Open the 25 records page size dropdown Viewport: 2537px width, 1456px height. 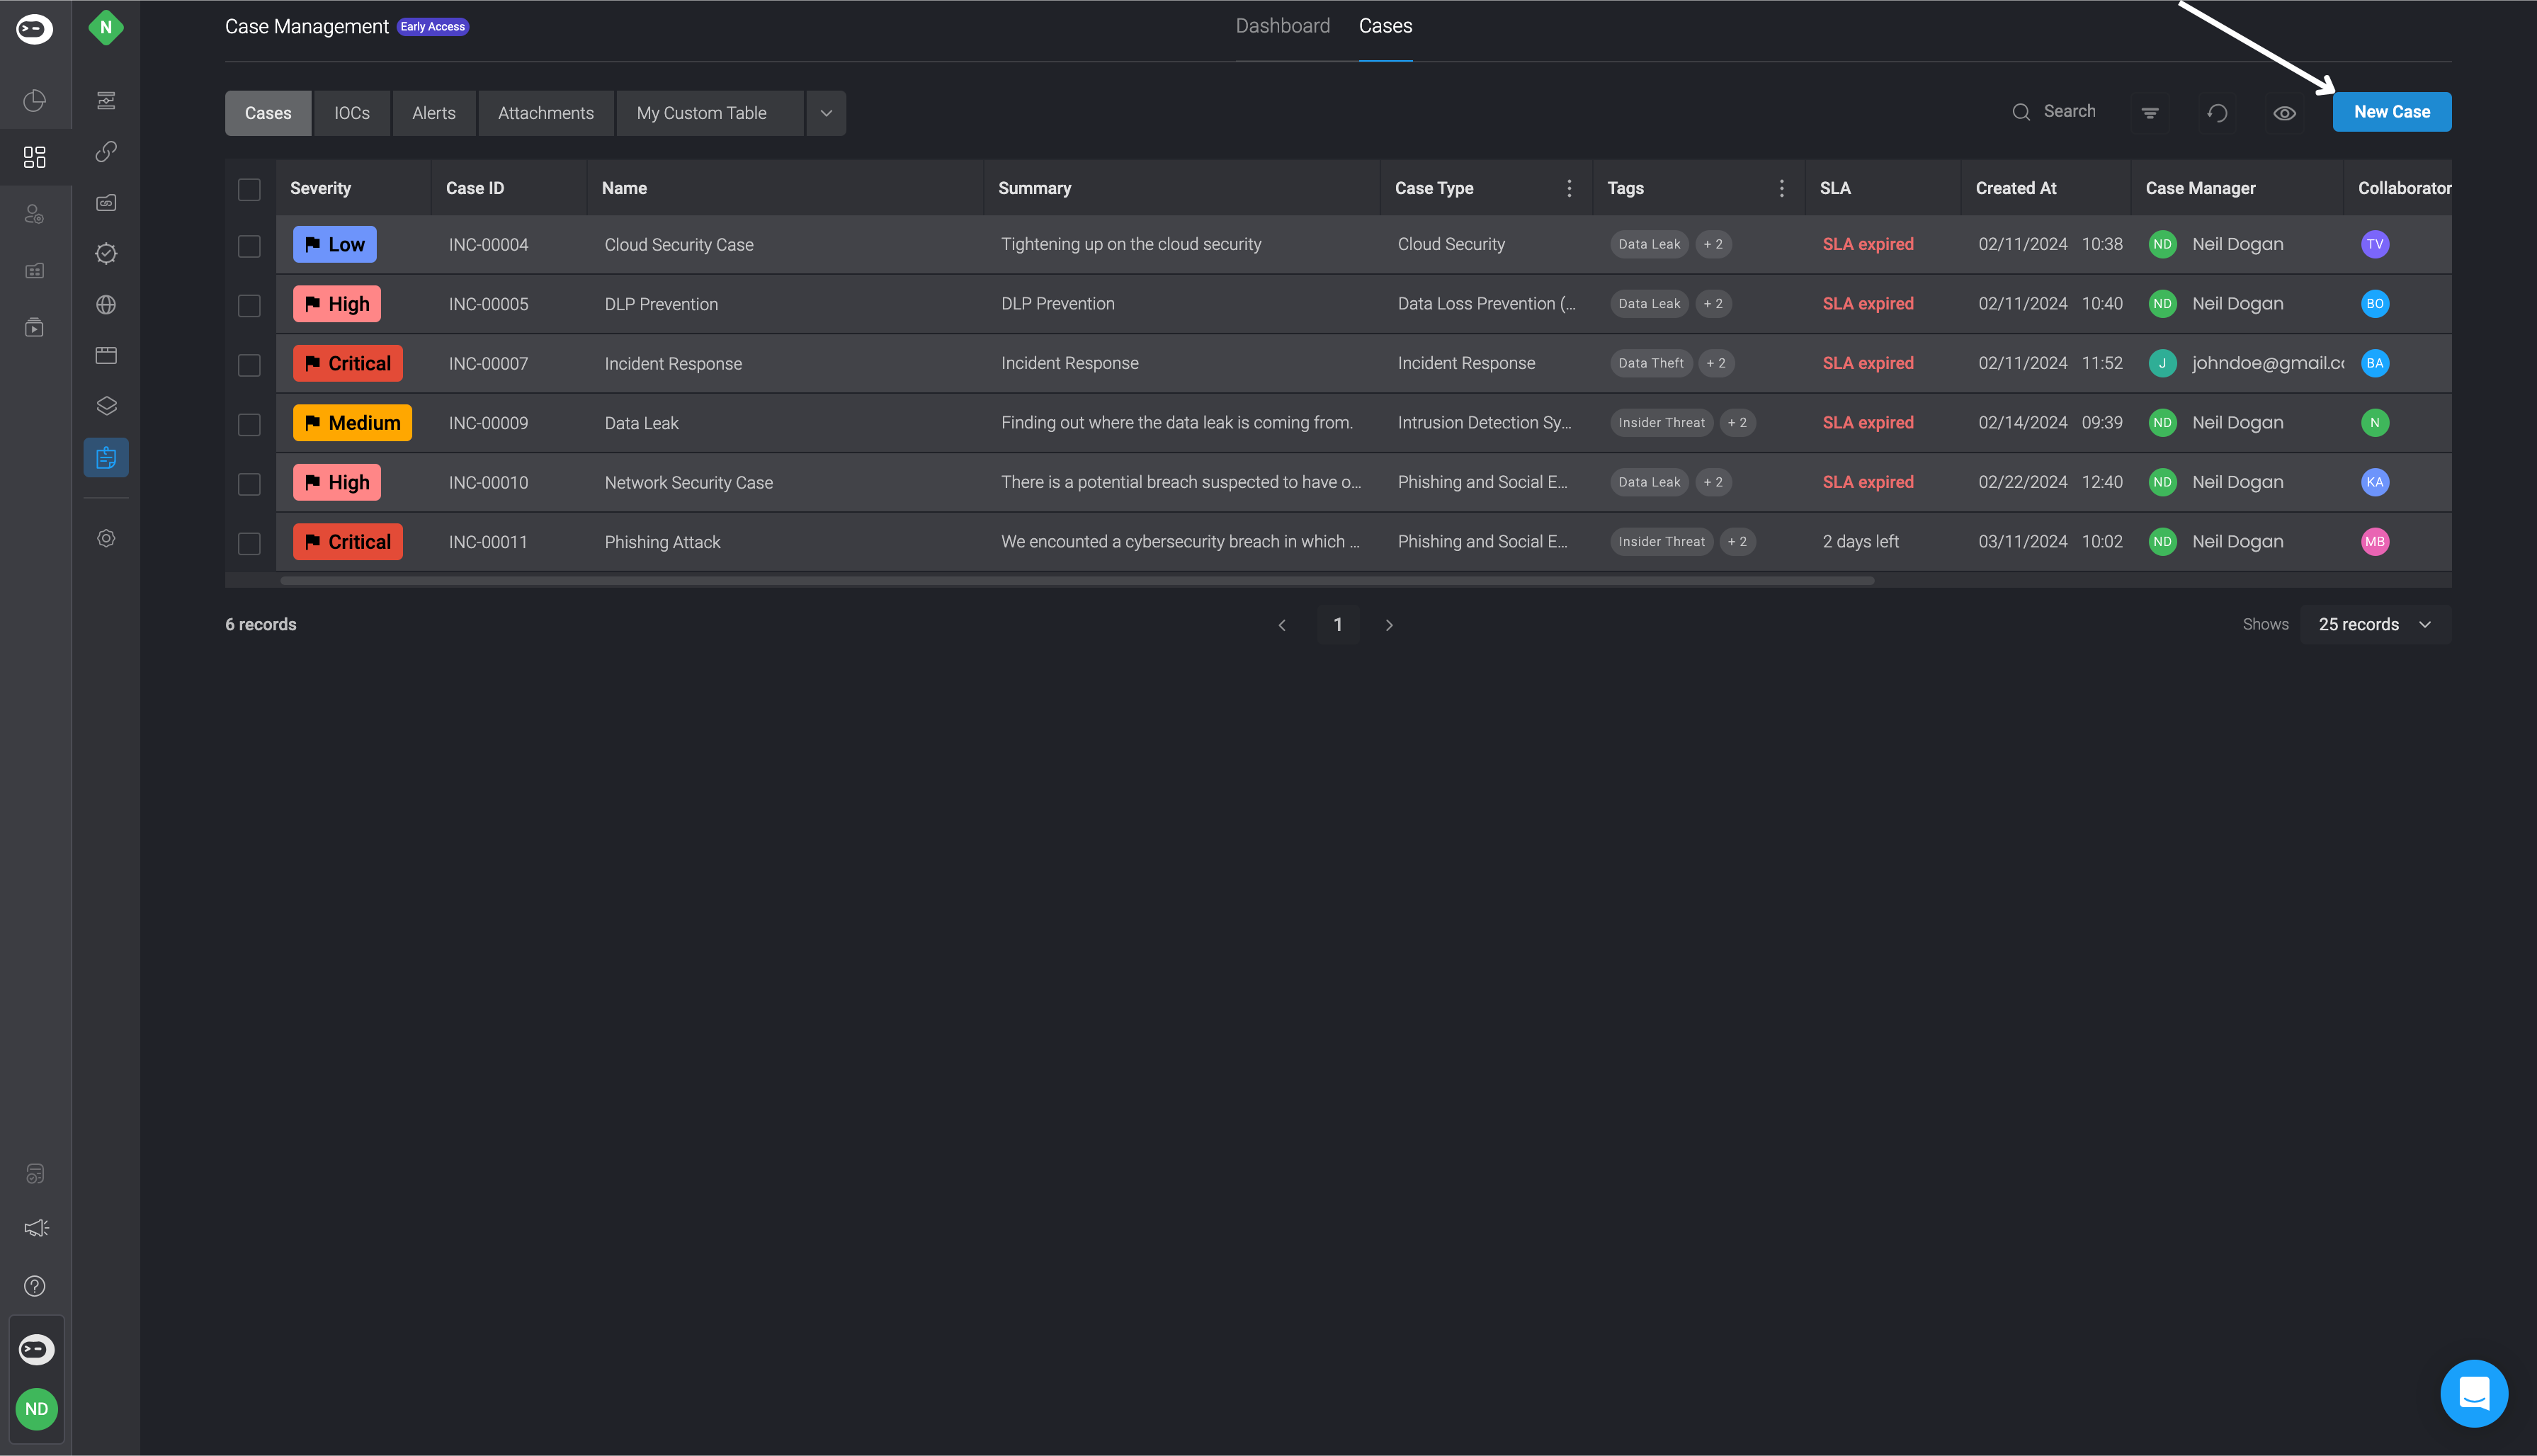2375,624
